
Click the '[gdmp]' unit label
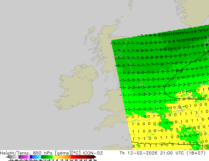coord(63,153)
